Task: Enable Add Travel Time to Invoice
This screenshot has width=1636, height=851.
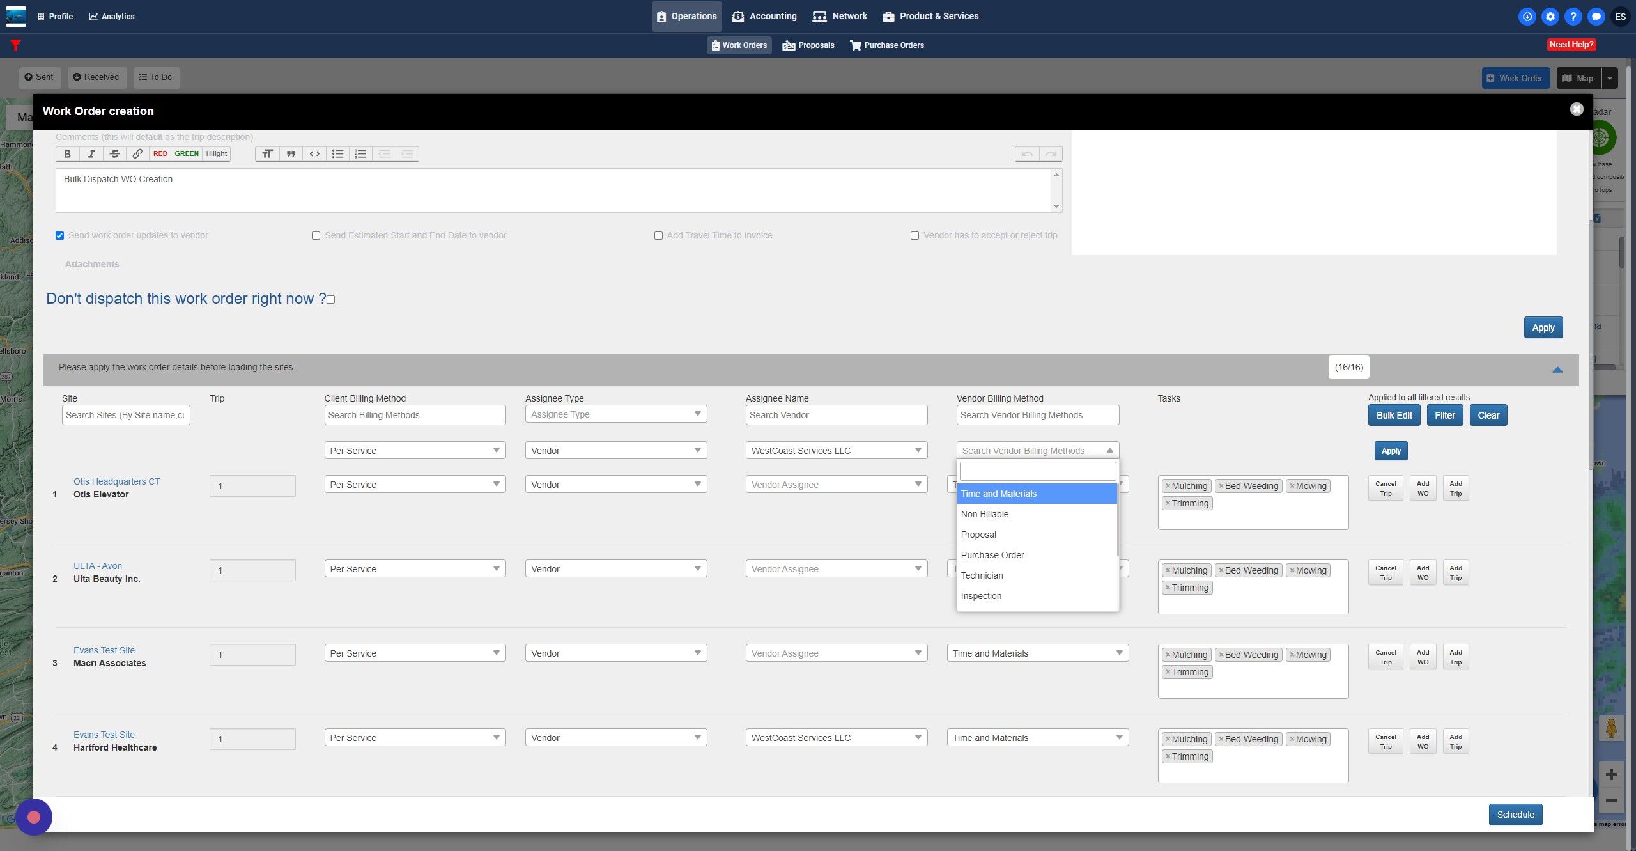Action: click(658, 236)
